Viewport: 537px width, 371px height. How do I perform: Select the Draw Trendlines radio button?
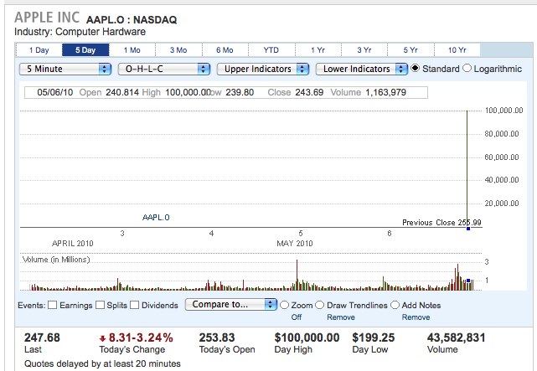319,305
